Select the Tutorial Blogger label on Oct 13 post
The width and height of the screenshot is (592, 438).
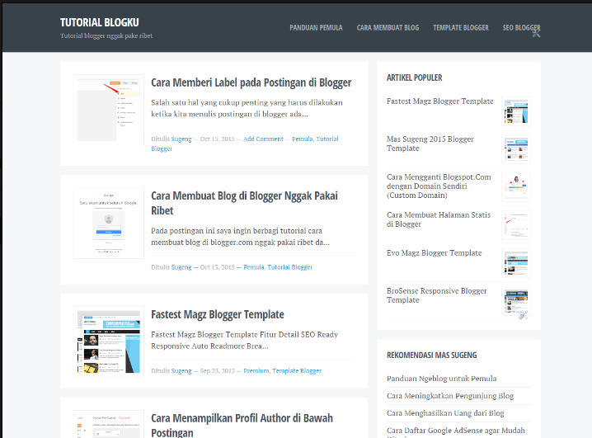(290, 267)
